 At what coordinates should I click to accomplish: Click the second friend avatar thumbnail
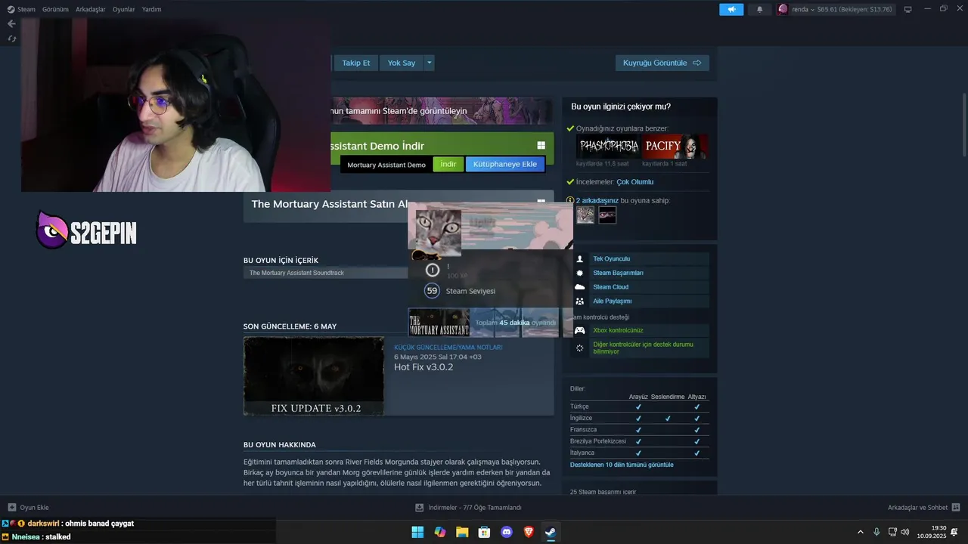coord(607,215)
